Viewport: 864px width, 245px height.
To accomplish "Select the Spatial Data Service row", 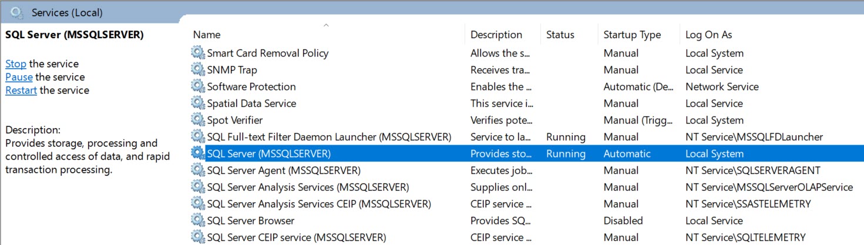I will [x=251, y=103].
